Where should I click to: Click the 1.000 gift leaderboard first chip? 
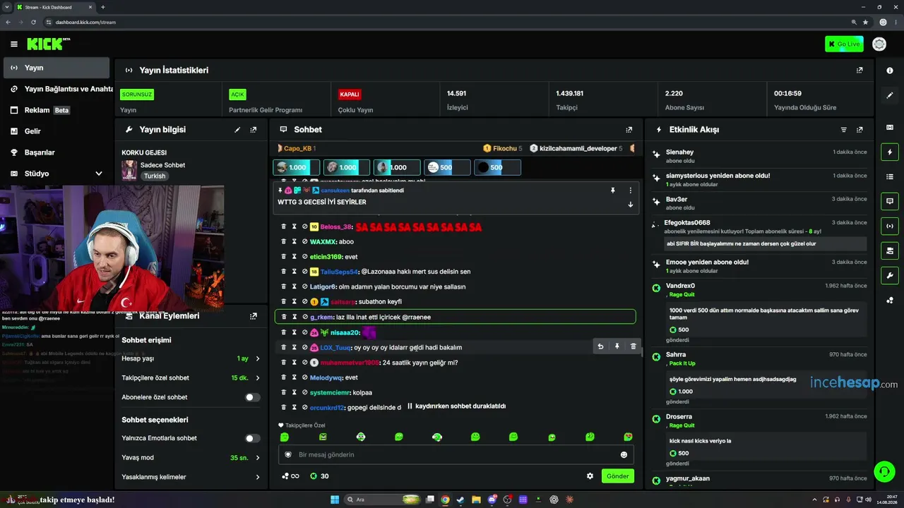click(296, 167)
